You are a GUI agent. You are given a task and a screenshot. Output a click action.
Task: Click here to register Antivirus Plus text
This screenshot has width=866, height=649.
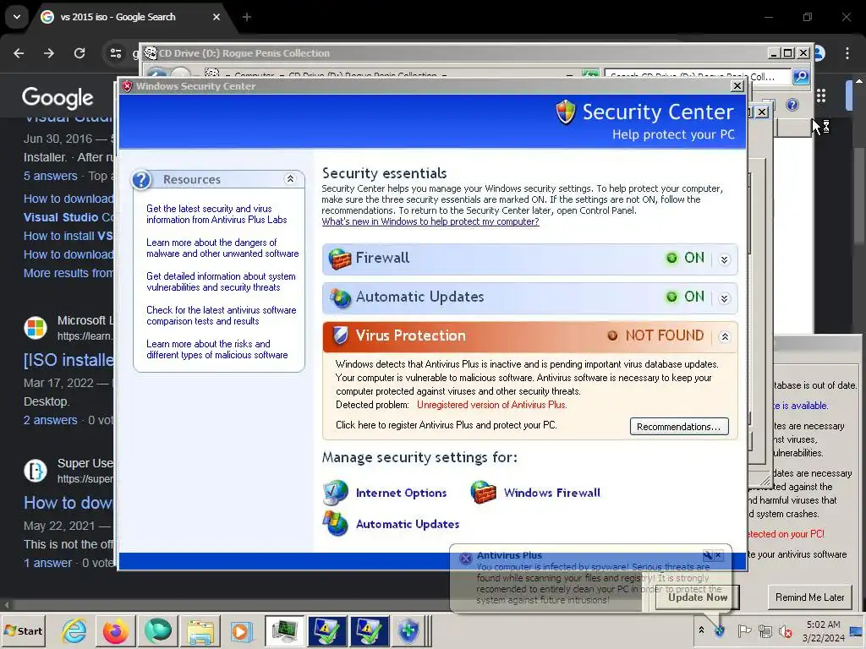[x=447, y=425]
